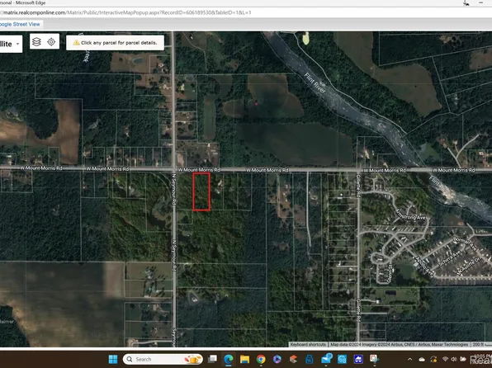
Task: Show hidden system tray icons chevron
Action: click(409, 359)
